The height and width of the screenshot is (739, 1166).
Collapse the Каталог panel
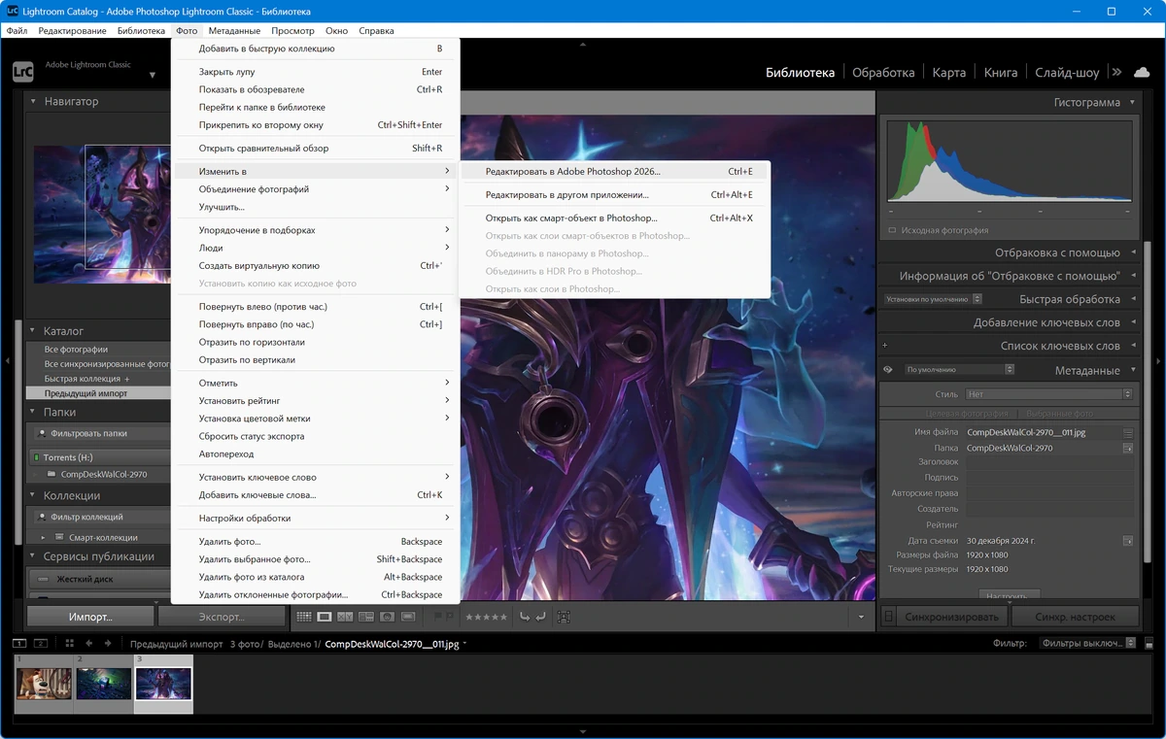[x=33, y=331]
